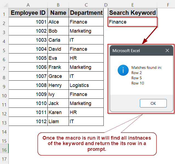Viewport: 175px width, 164px height.
Task: Click the Department header cell
Action: click(x=86, y=13)
